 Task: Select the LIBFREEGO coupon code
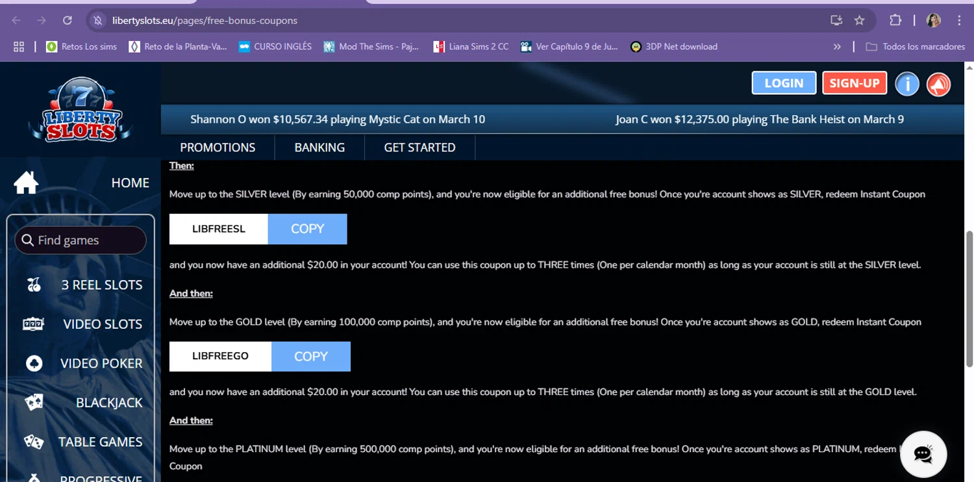[220, 356]
